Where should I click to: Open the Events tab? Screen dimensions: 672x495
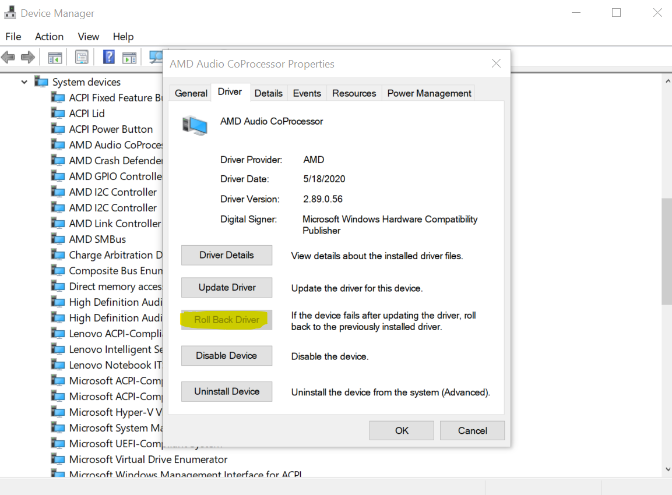pos(307,93)
